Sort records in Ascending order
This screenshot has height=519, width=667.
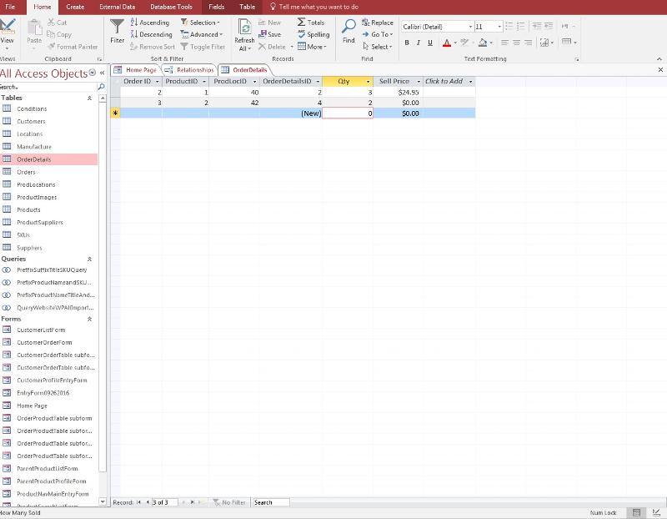click(150, 23)
